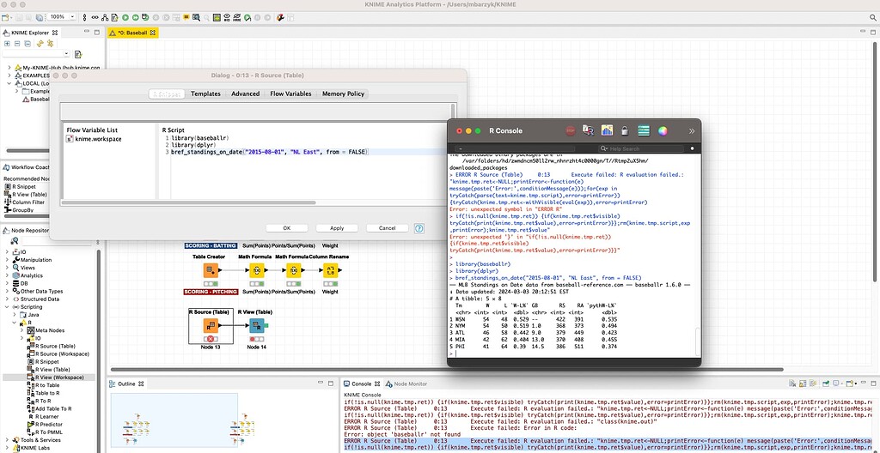Click line 3 bref_standings_on_date in R Script
Viewport: 880px width, 453px height.
(x=269, y=152)
